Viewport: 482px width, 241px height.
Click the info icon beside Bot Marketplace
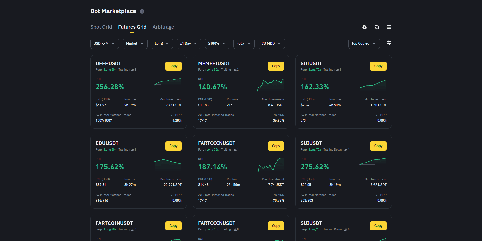point(142,11)
